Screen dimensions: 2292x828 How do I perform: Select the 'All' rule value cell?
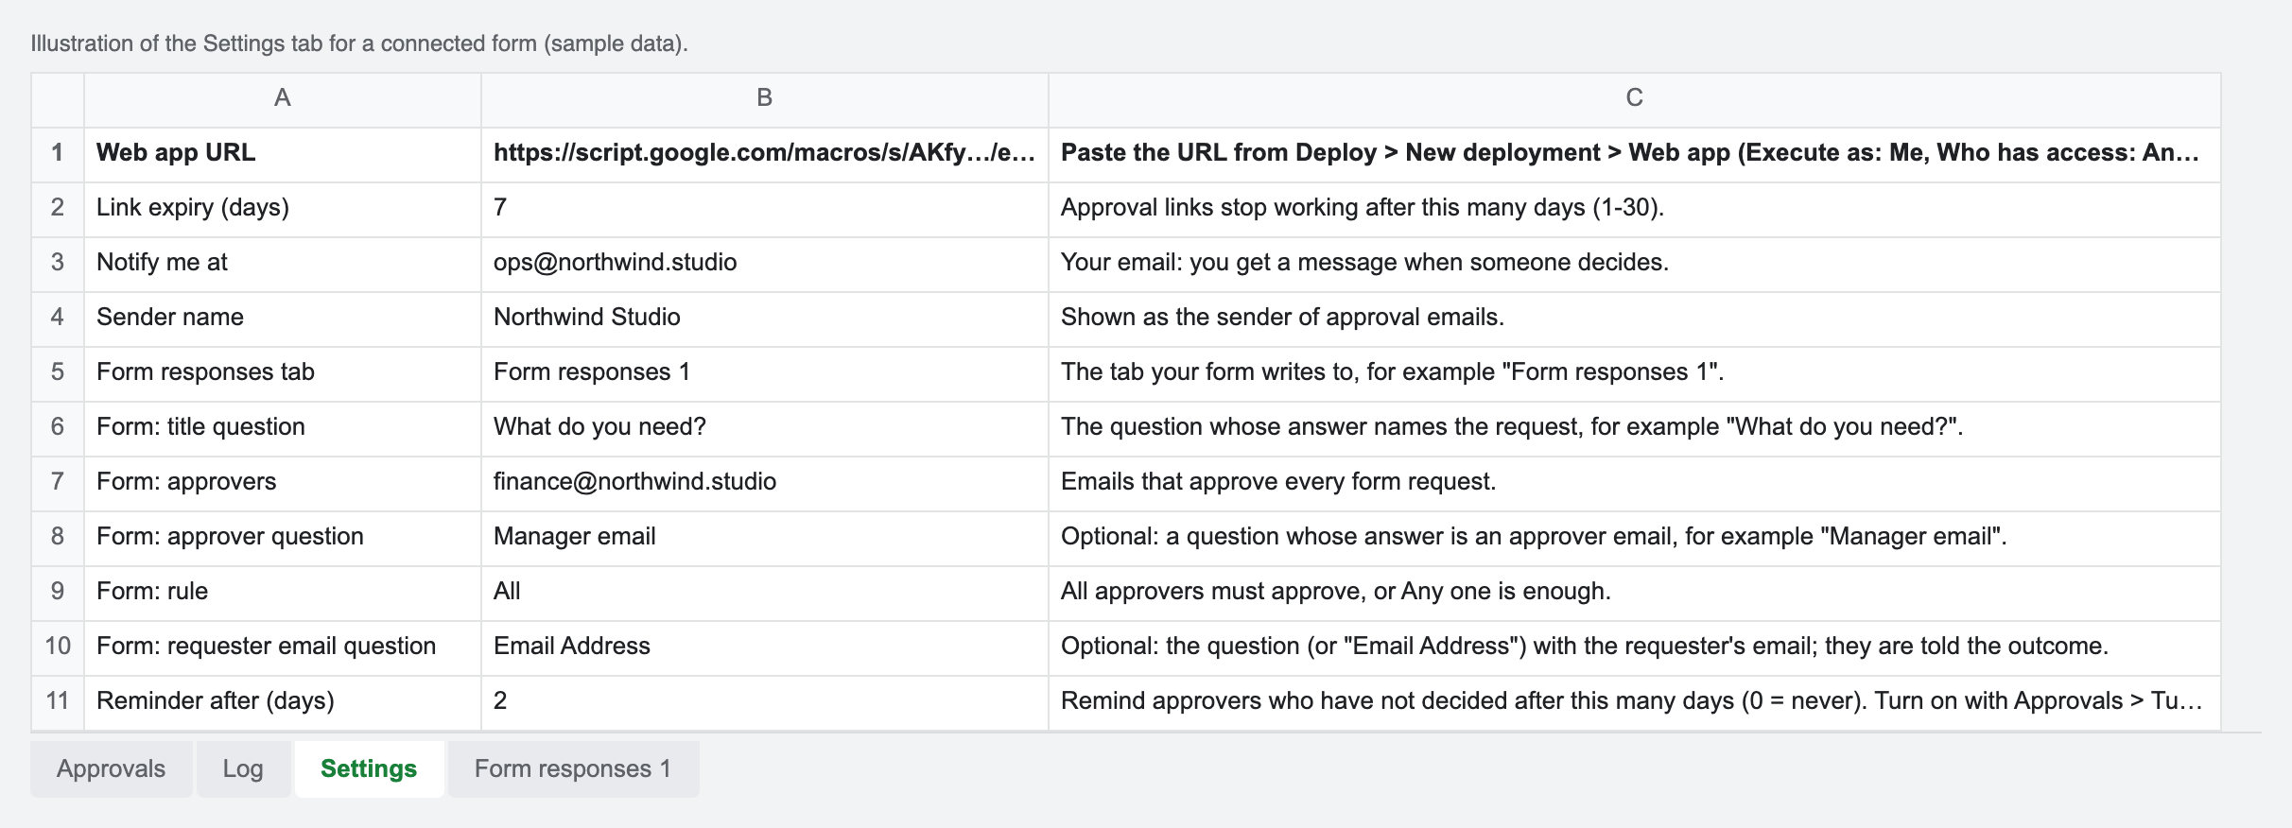tap(765, 593)
